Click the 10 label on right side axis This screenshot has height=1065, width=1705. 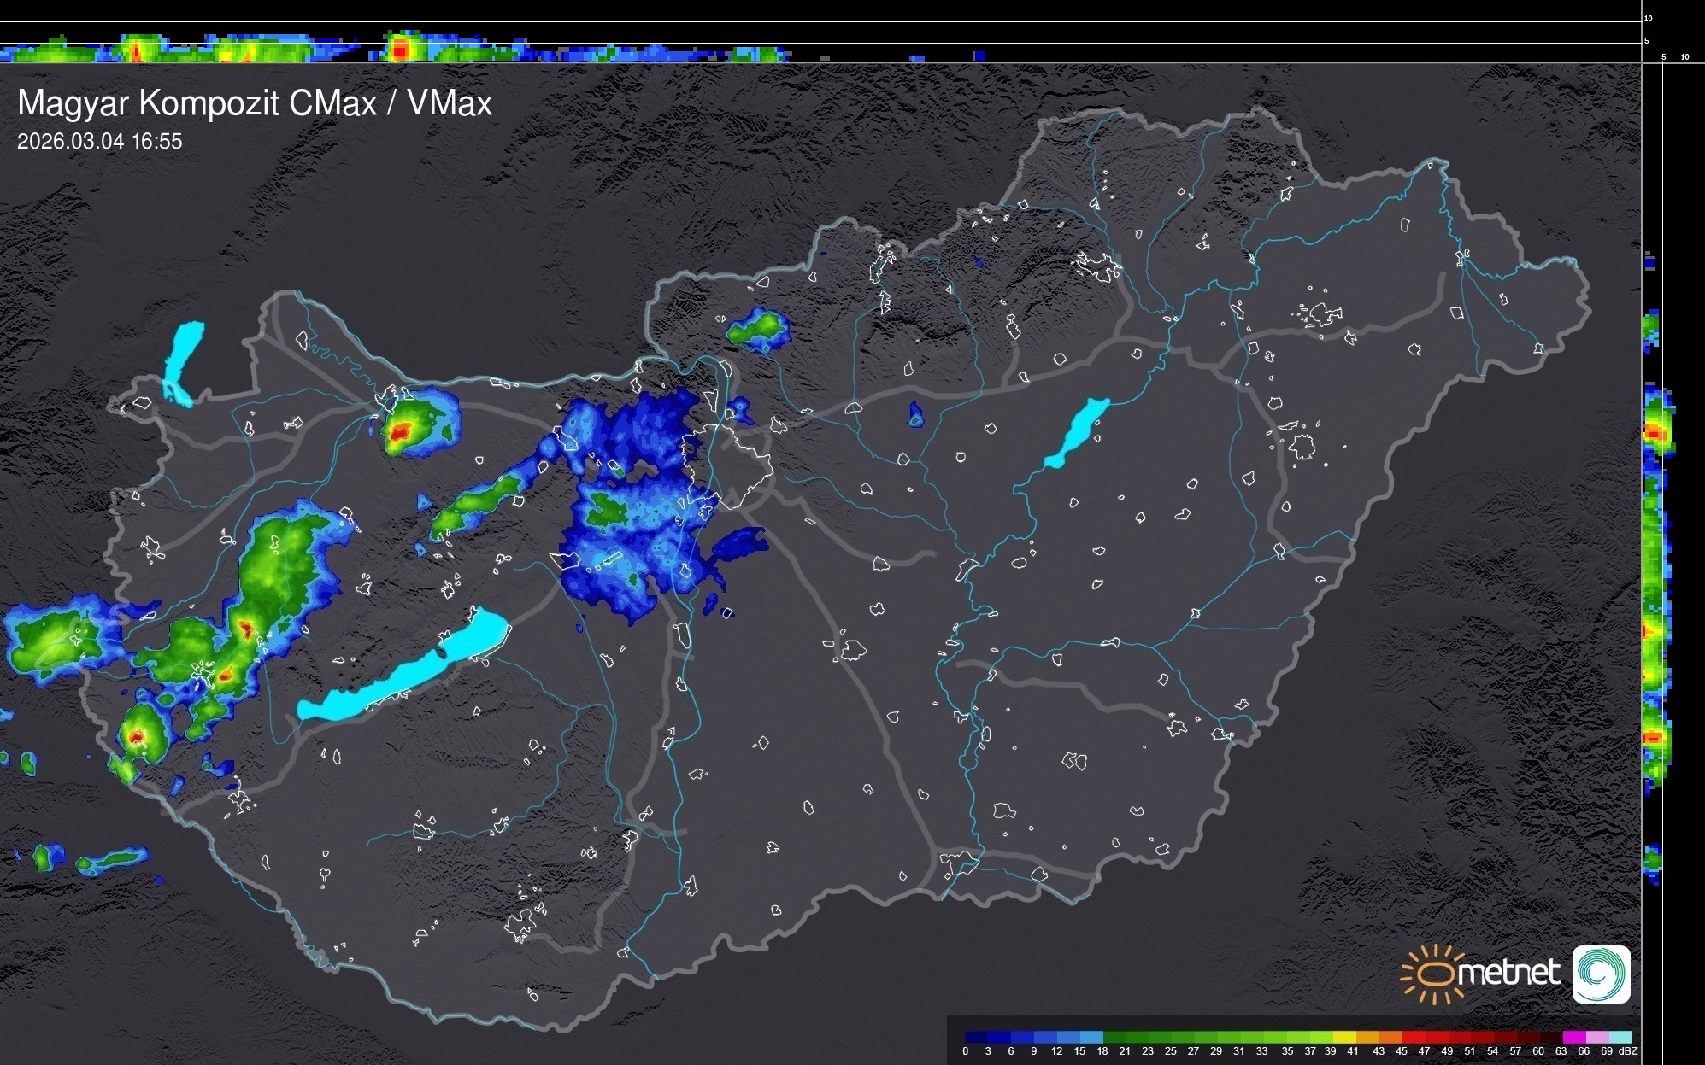pyautogui.click(x=1684, y=57)
